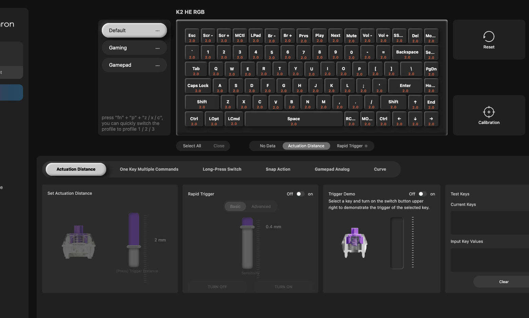Click the purple switch image under Set Actuation Distance

[x=78, y=242]
